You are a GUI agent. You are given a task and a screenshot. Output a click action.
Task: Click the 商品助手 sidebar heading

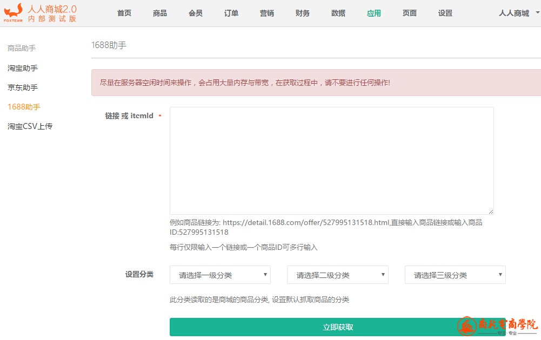(22, 48)
